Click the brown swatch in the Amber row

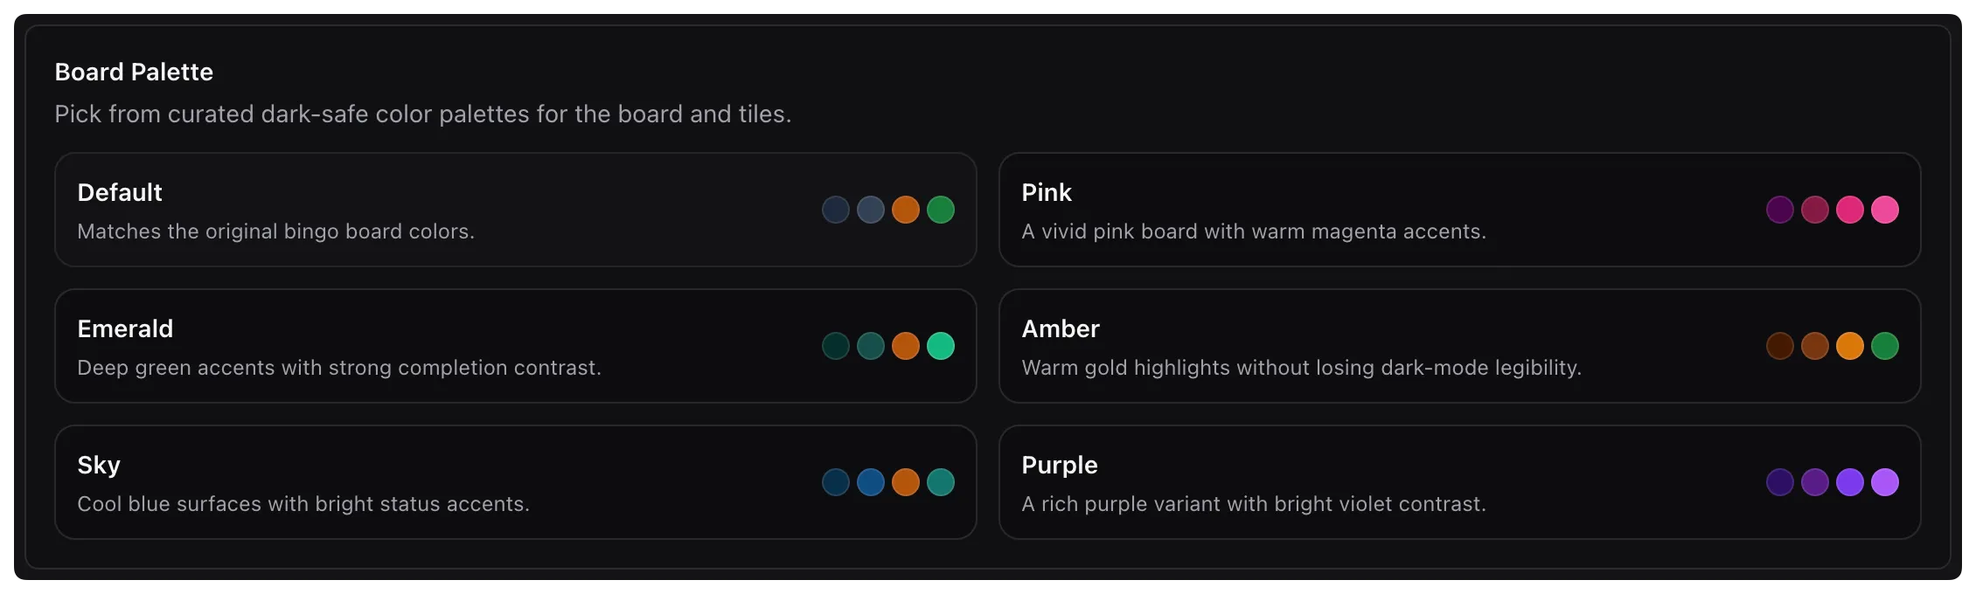[1781, 346]
